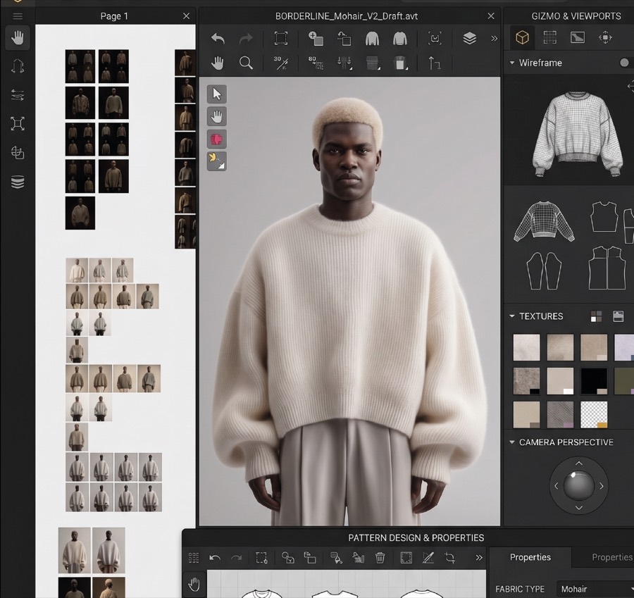Viewport: 634px width, 598px height.
Task: Click the trash delete icon in pattern toolbar
Action: tap(380, 558)
